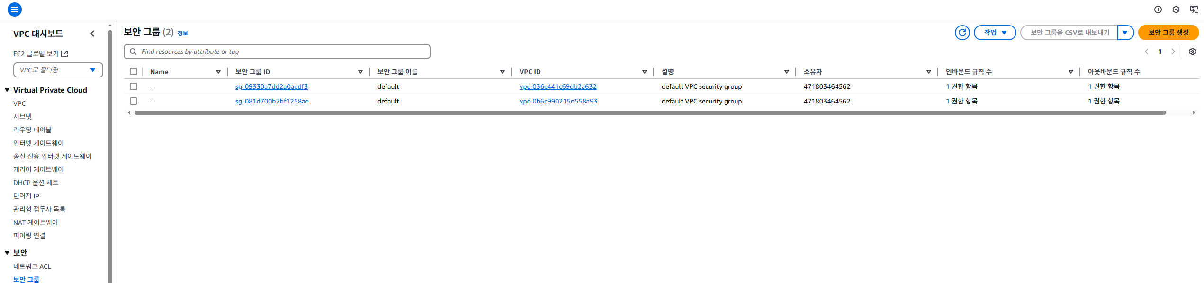
Task: Open the 작업 actions dropdown
Action: pos(995,33)
